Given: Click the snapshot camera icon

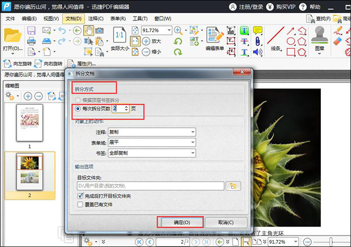Looking at the screenshot, I should [99, 31].
